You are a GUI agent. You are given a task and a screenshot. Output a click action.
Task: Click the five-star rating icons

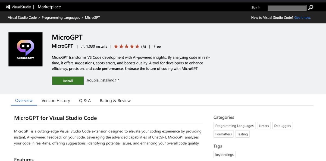127,47
